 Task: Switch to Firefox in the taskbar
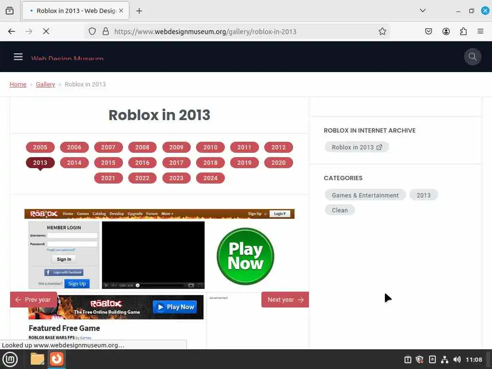click(57, 359)
